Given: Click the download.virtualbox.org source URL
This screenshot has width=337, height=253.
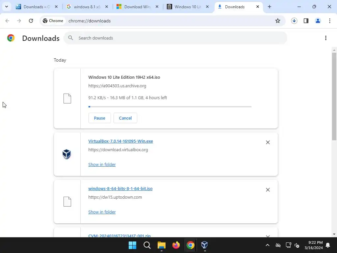Looking at the screenshot, I should coord(118,150).
